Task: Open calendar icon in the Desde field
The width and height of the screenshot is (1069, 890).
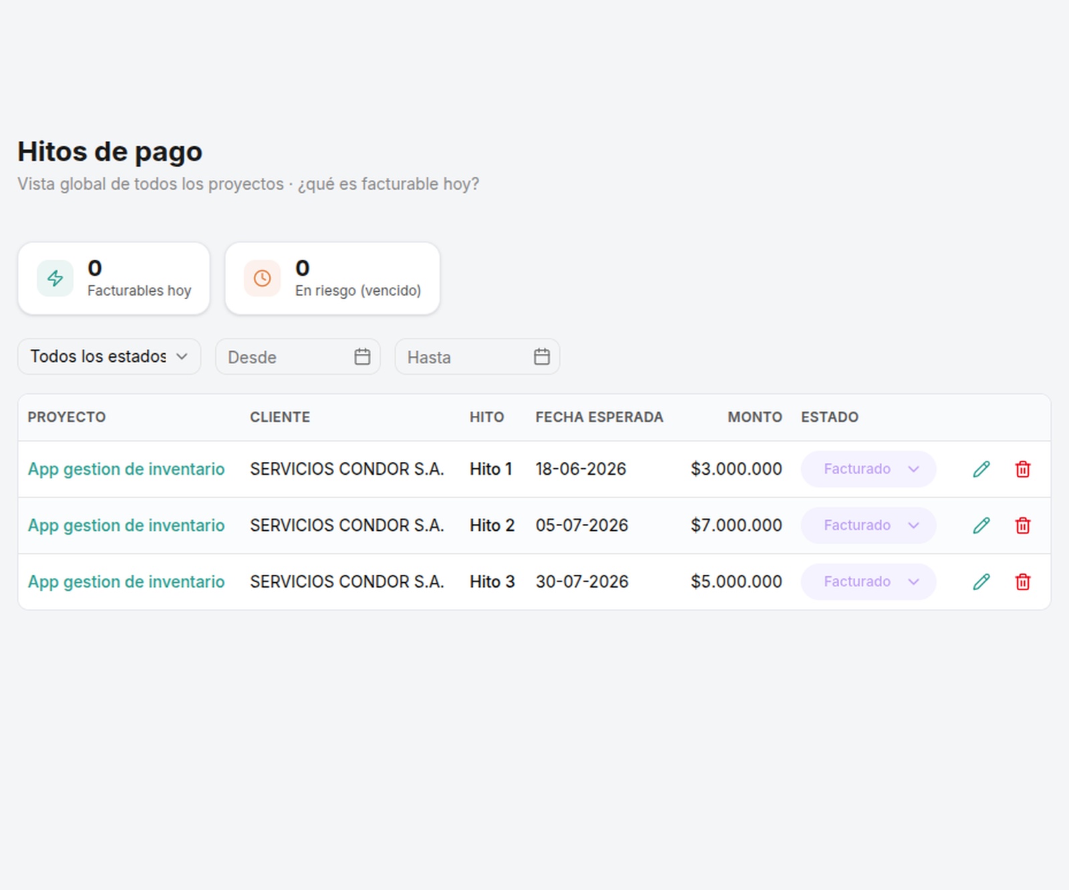Action: click(362, 357)
